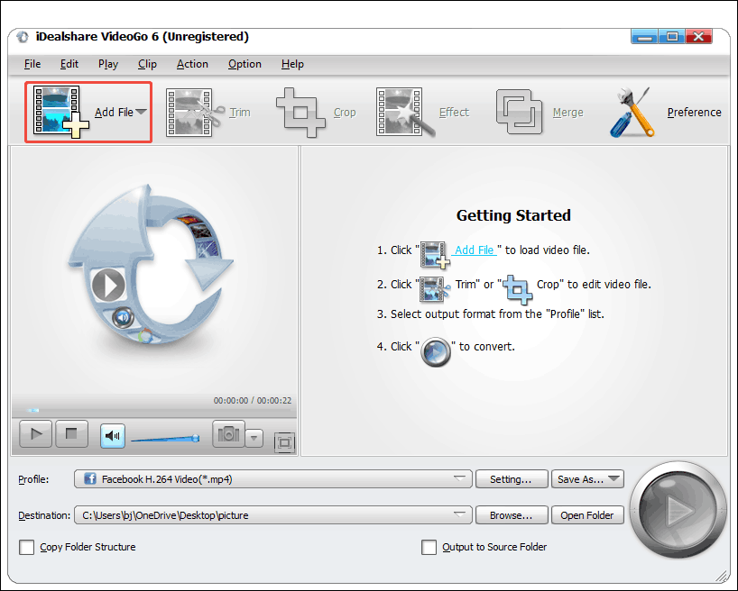The width and height of the screenshot is (738, 591).
Task: Click the full screen preview icon
Action: point(285,443)
